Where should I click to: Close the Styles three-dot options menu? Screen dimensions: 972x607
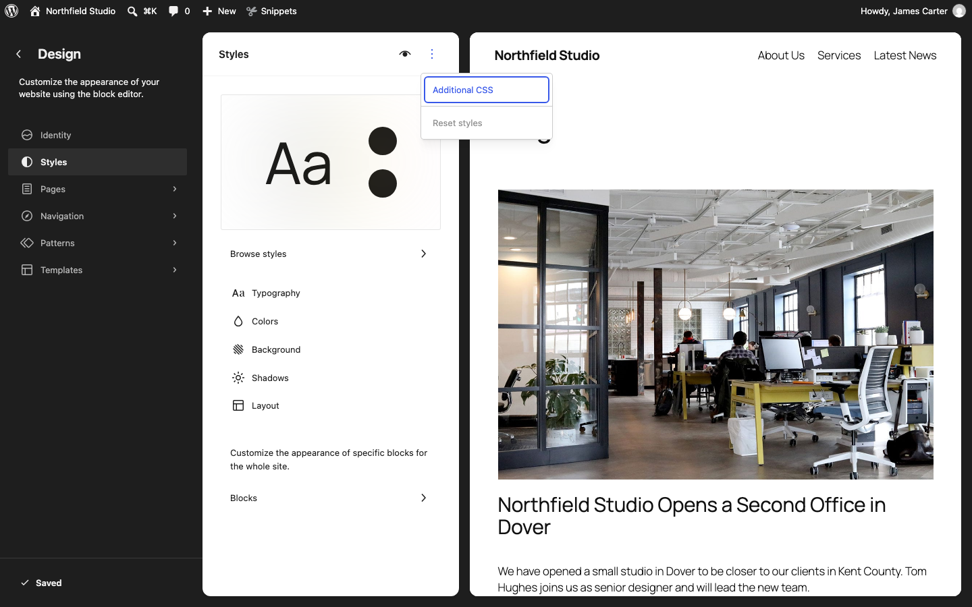pos(432,54)
